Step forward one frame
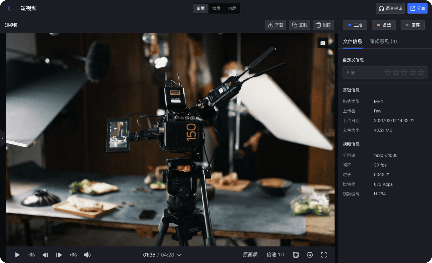Viewport: 432px width, 263px height. tap(59, 255)
